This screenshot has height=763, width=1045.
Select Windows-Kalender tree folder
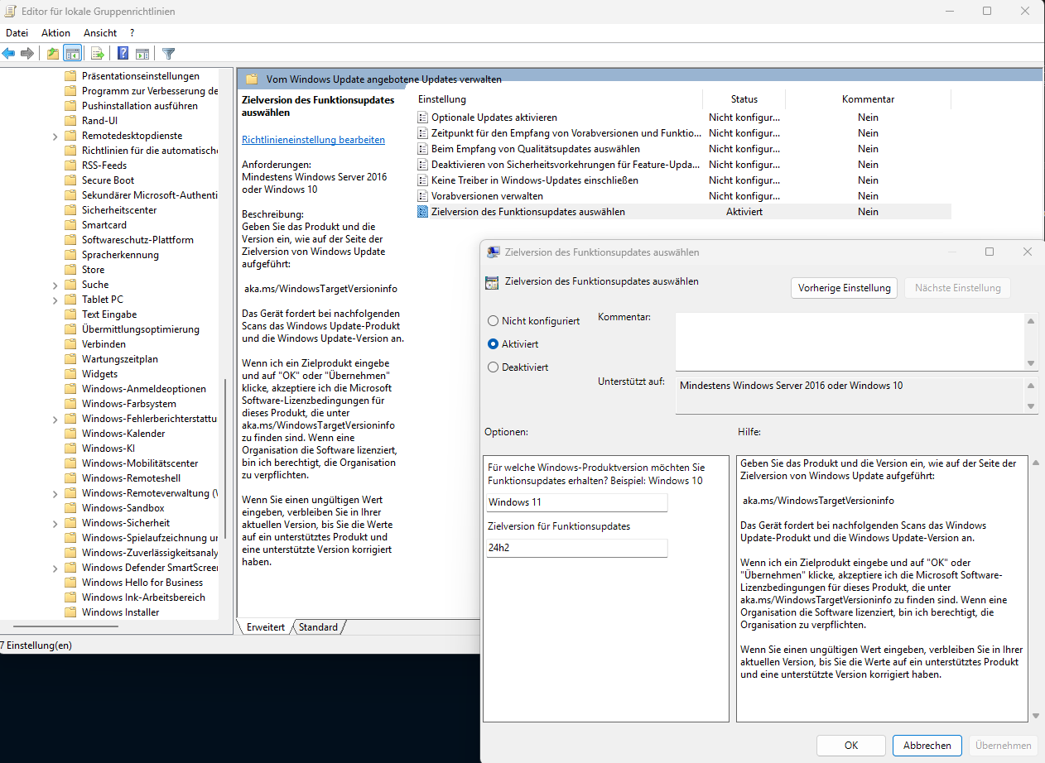tap(123, 434)
